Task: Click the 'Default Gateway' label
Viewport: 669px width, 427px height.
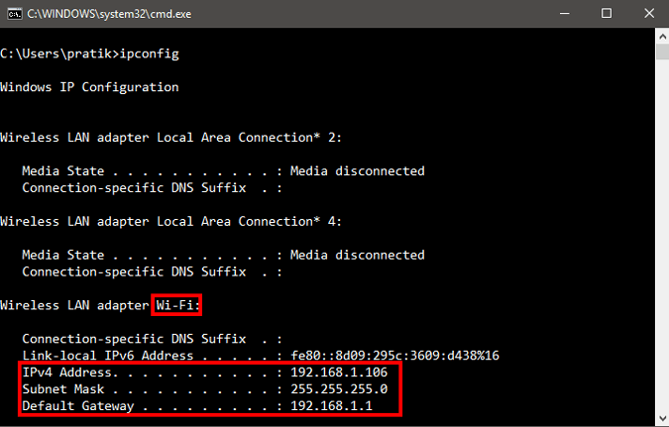Action: pos(78,406)
